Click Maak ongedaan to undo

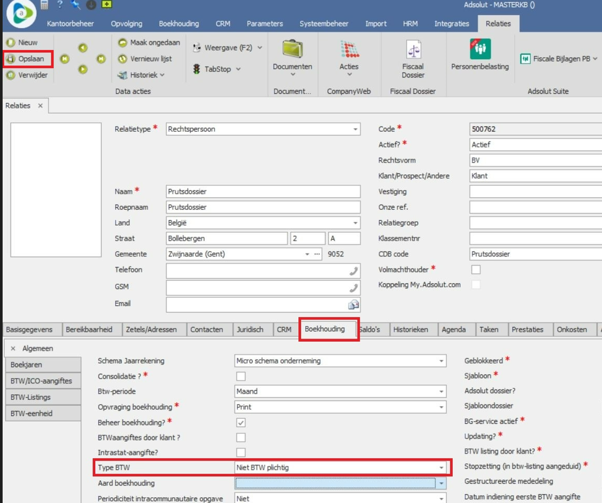(149, 42)
